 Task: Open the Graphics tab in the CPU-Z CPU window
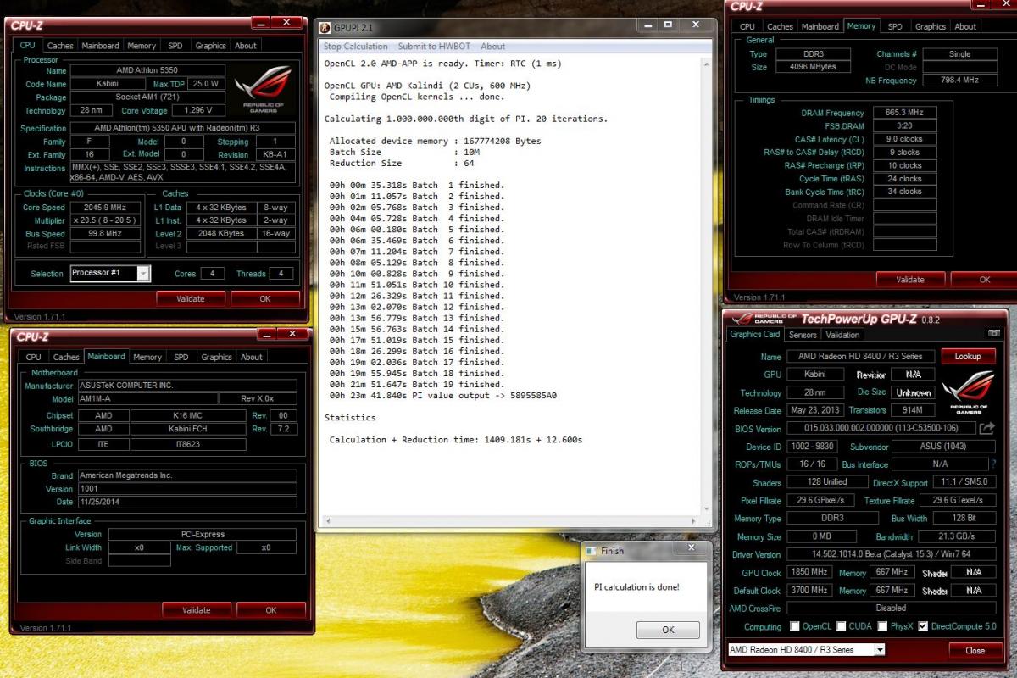tap(210, 46)
